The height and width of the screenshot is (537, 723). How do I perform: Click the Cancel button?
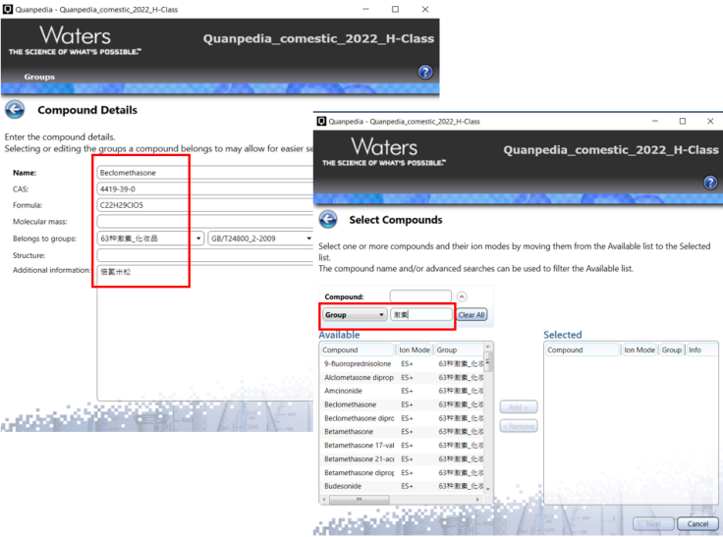(x=697, y=523)
